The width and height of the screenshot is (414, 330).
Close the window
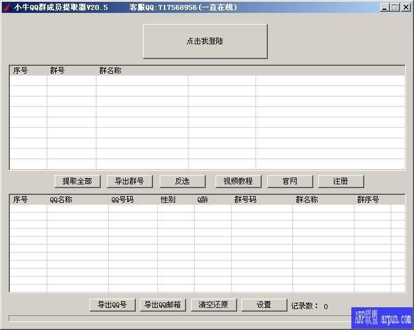coord(405,7)
